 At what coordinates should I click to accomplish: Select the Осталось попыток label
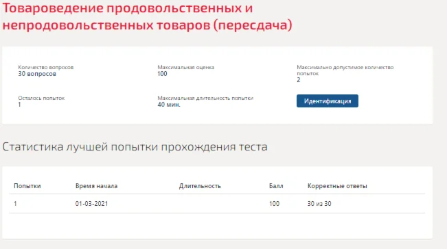tap(41, 98)
